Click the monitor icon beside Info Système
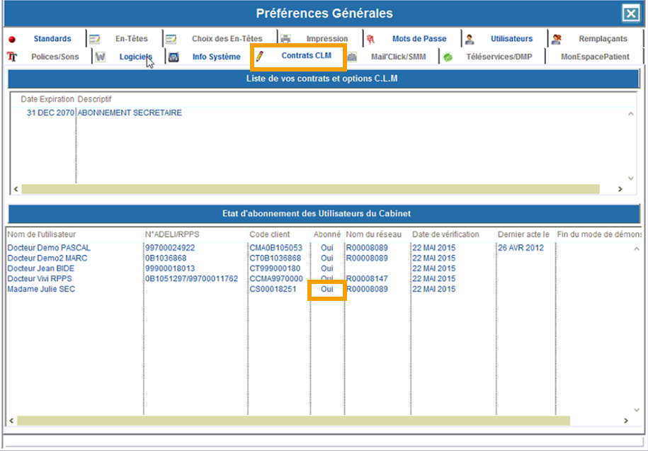This screenshot has height=451, width=648. [174, 57]
